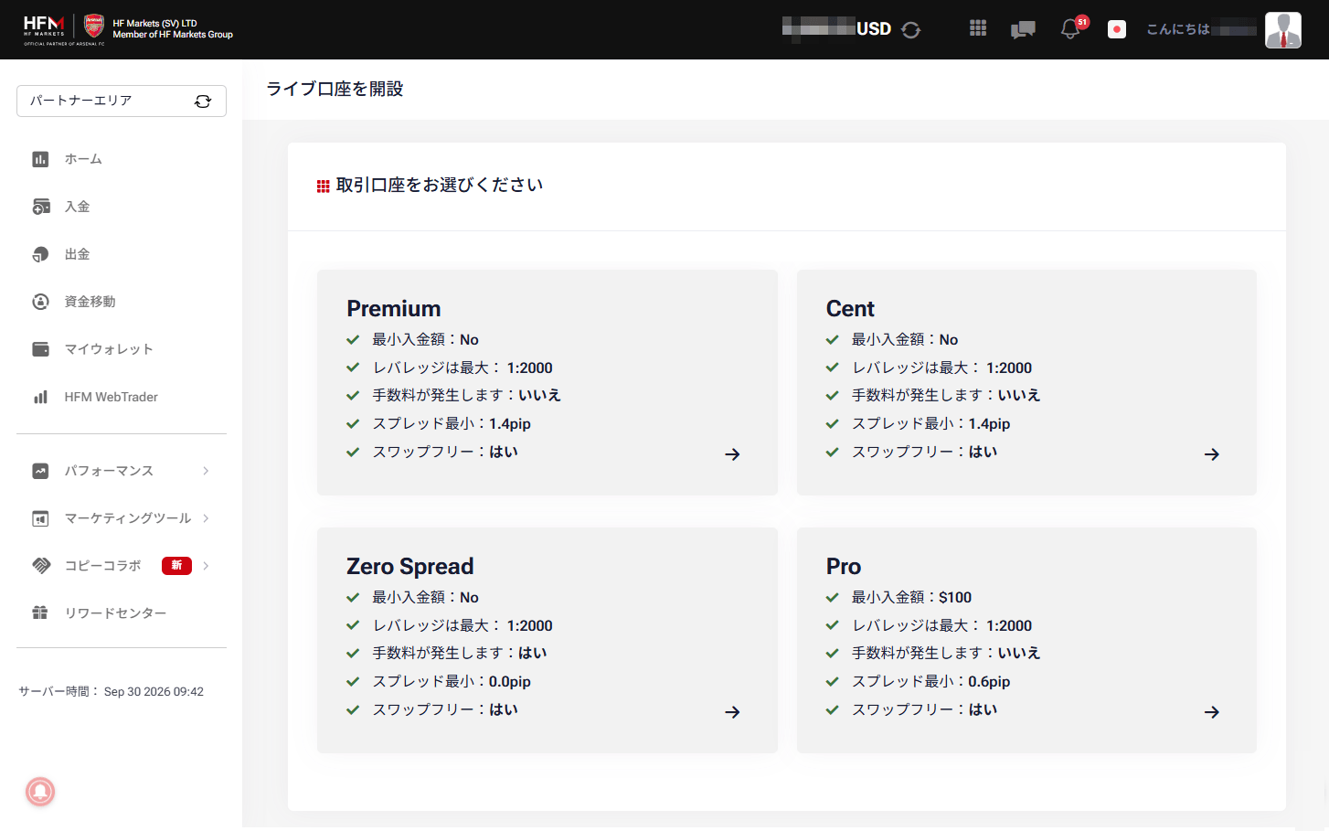The width and height of the screenshot is (1329, 831).
Task: Click the Japan flag language icon
Action: coord(1117,29)
